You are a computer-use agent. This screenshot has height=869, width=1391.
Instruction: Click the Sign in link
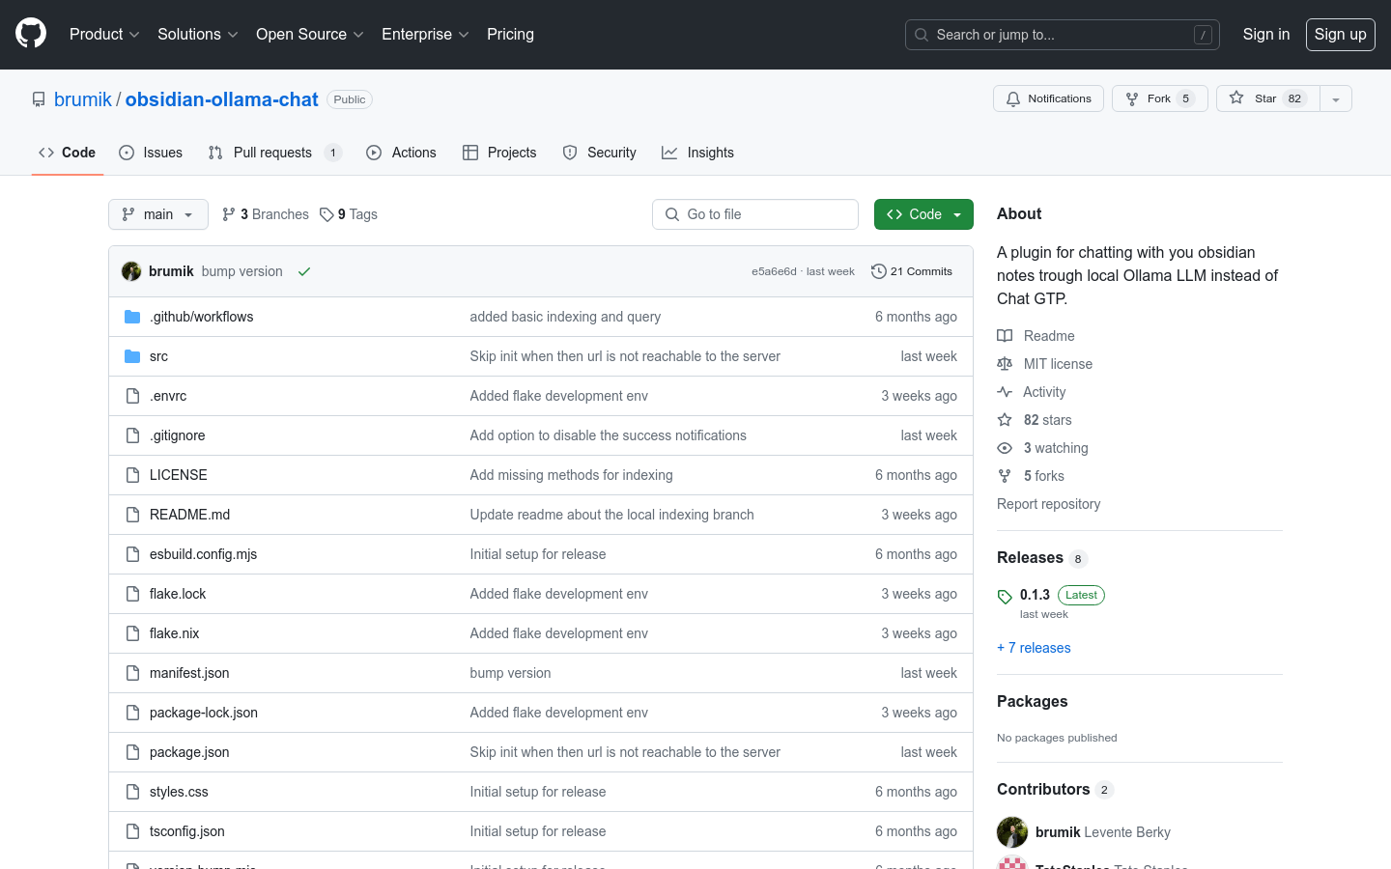coord(1266,34)
